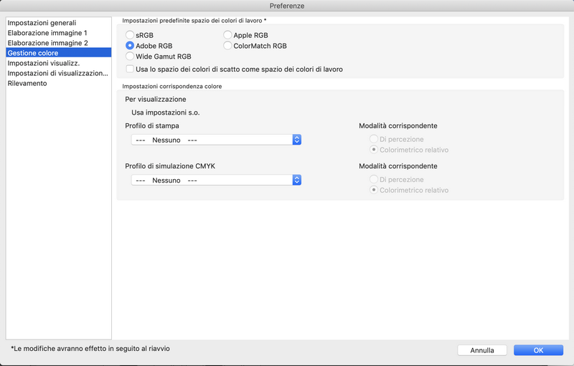Enable 'Usa lo spazio dei colori di scatto' checkbox
This screenshot has width=574, height=366.
pyautogui.click(x=130, y=69)
